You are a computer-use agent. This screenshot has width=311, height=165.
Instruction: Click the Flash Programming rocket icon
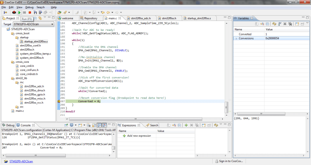(x=65, y=12)
